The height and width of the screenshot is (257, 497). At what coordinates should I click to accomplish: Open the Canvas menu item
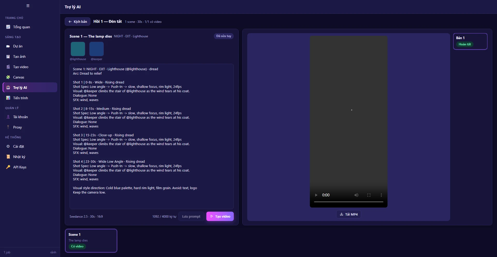30,77
